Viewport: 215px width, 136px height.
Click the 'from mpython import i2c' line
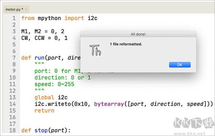pos(59,18)
